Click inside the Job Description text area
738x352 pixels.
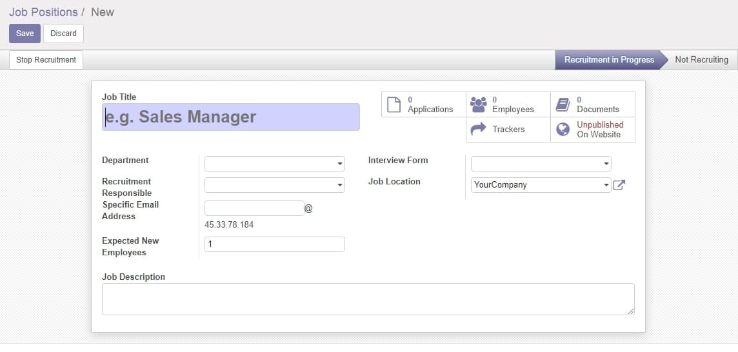click(x=368, y=299)
